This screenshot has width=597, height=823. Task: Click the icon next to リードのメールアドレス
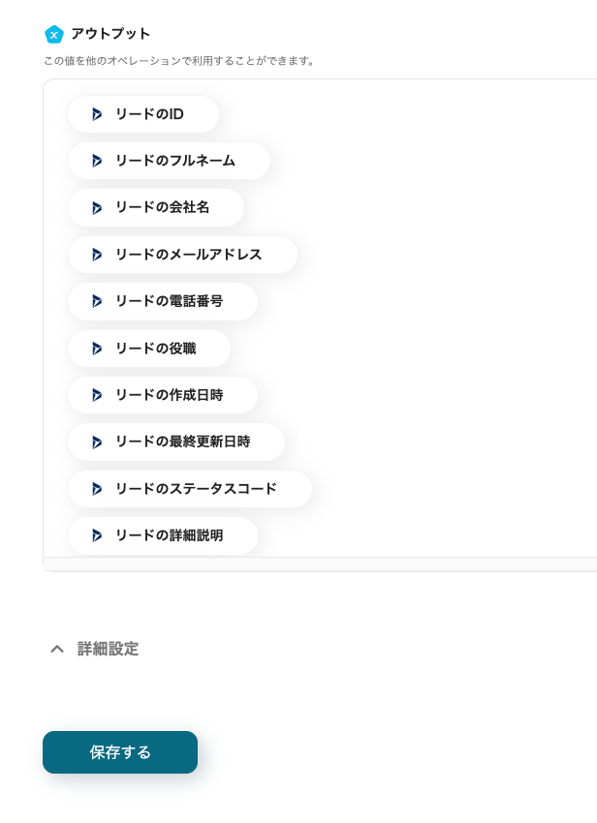pos(96,255)
